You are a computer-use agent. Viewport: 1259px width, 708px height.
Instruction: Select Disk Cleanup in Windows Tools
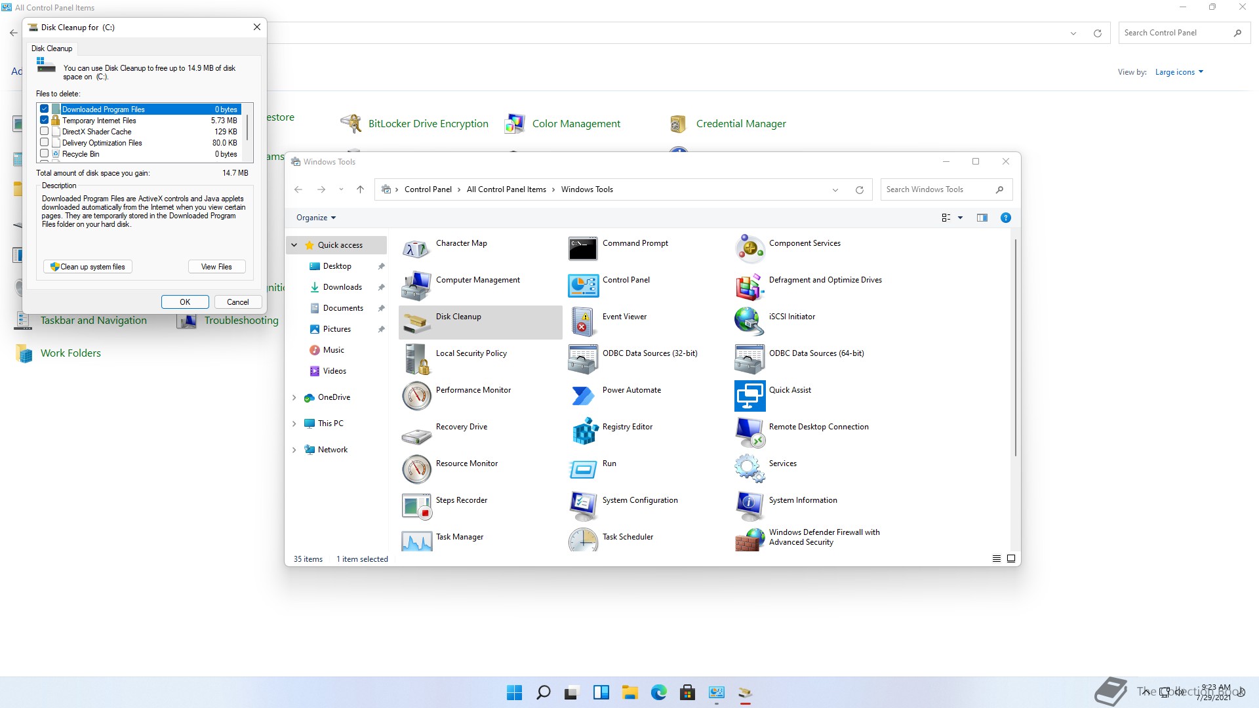(480, 322)
